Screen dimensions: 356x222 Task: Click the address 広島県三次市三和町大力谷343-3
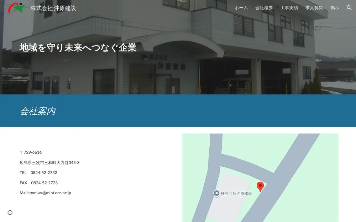click(49, 162)
